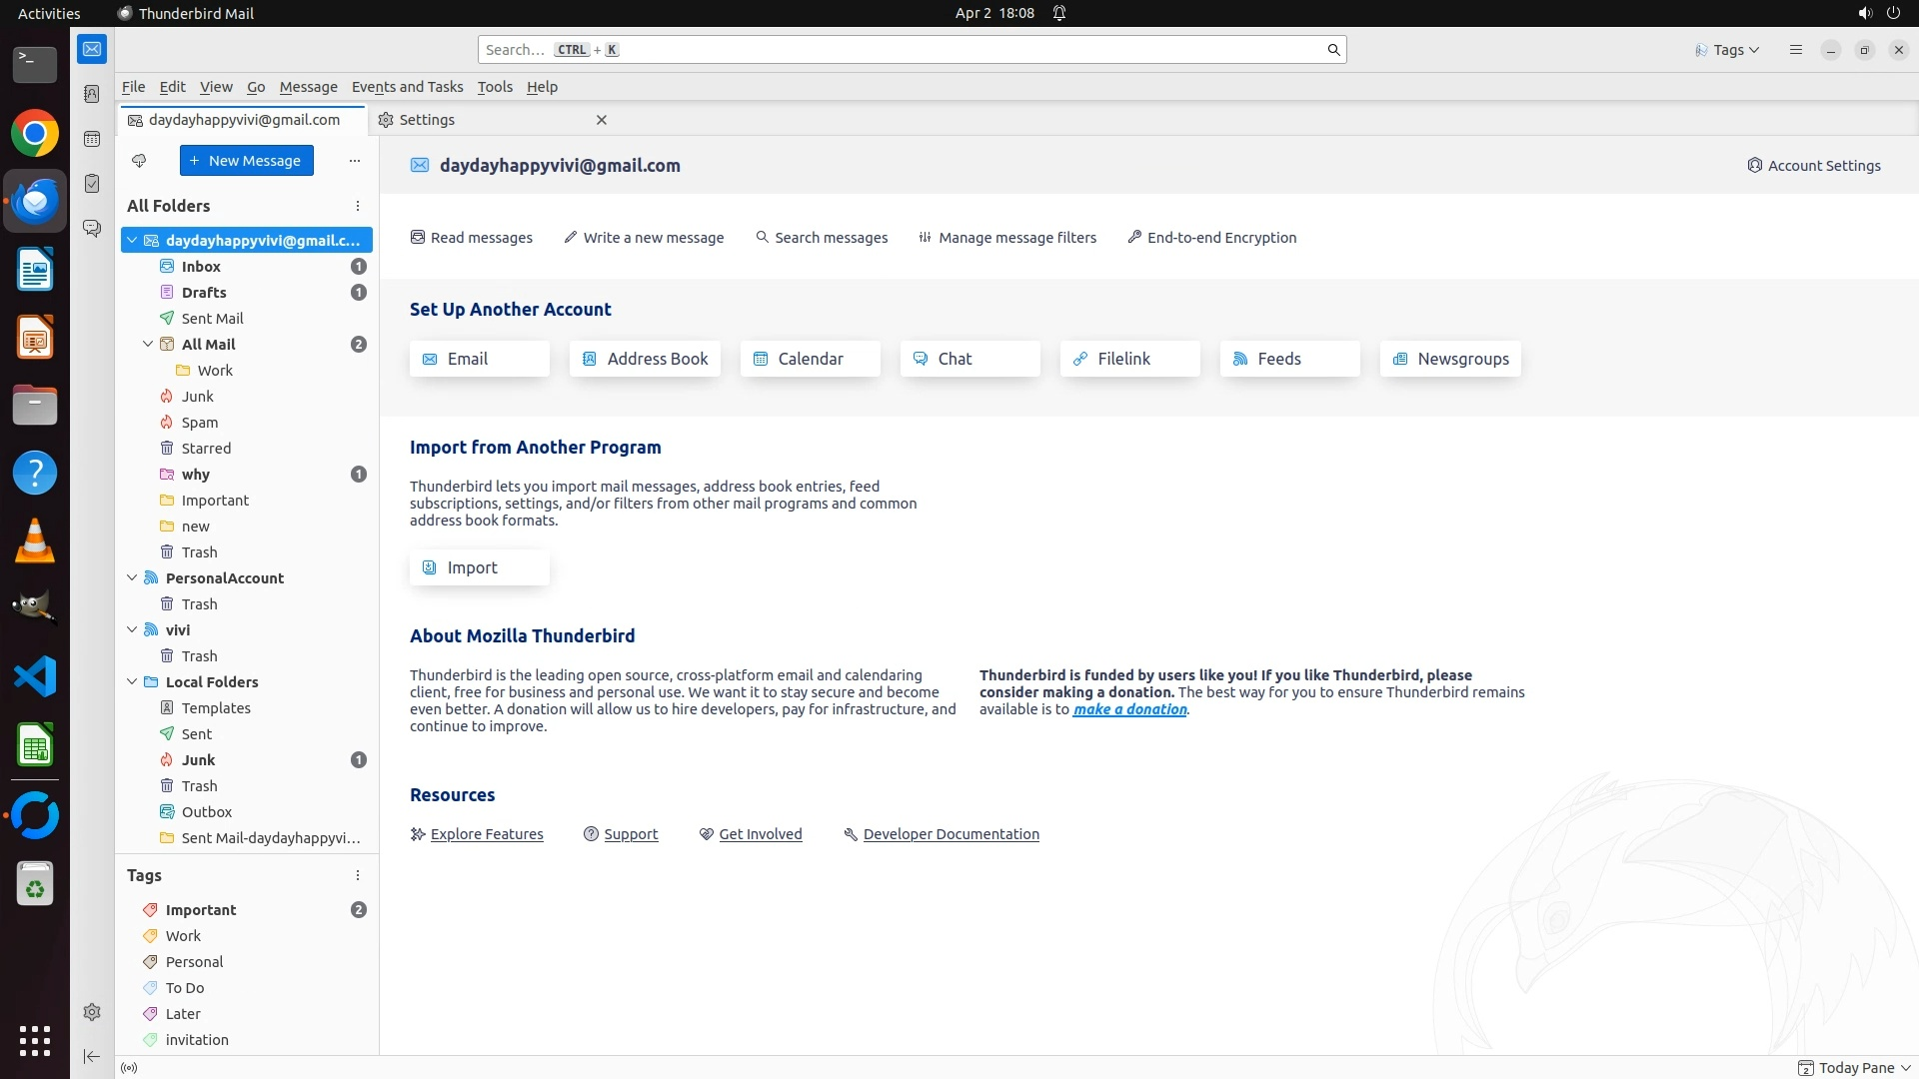Select the Important tag

tap(201, 910)
